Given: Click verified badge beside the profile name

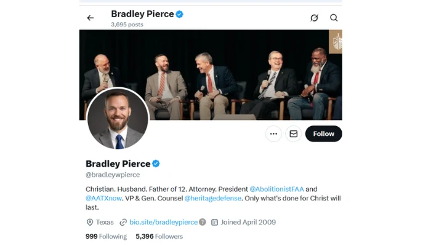Looking at the screenshot, I should coord(156,164).
